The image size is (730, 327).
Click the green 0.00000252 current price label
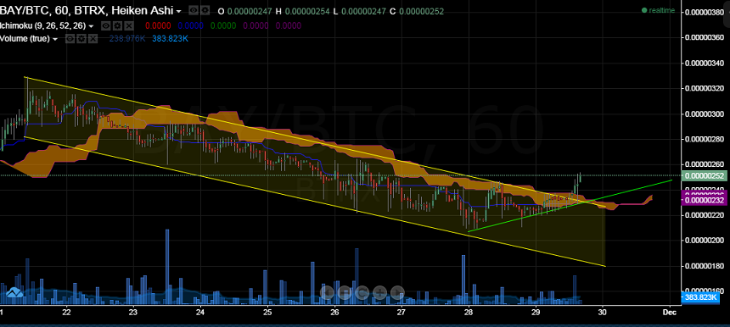click(x=704, y=175)
